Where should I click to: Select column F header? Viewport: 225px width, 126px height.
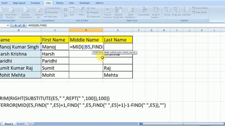[139, 30]
